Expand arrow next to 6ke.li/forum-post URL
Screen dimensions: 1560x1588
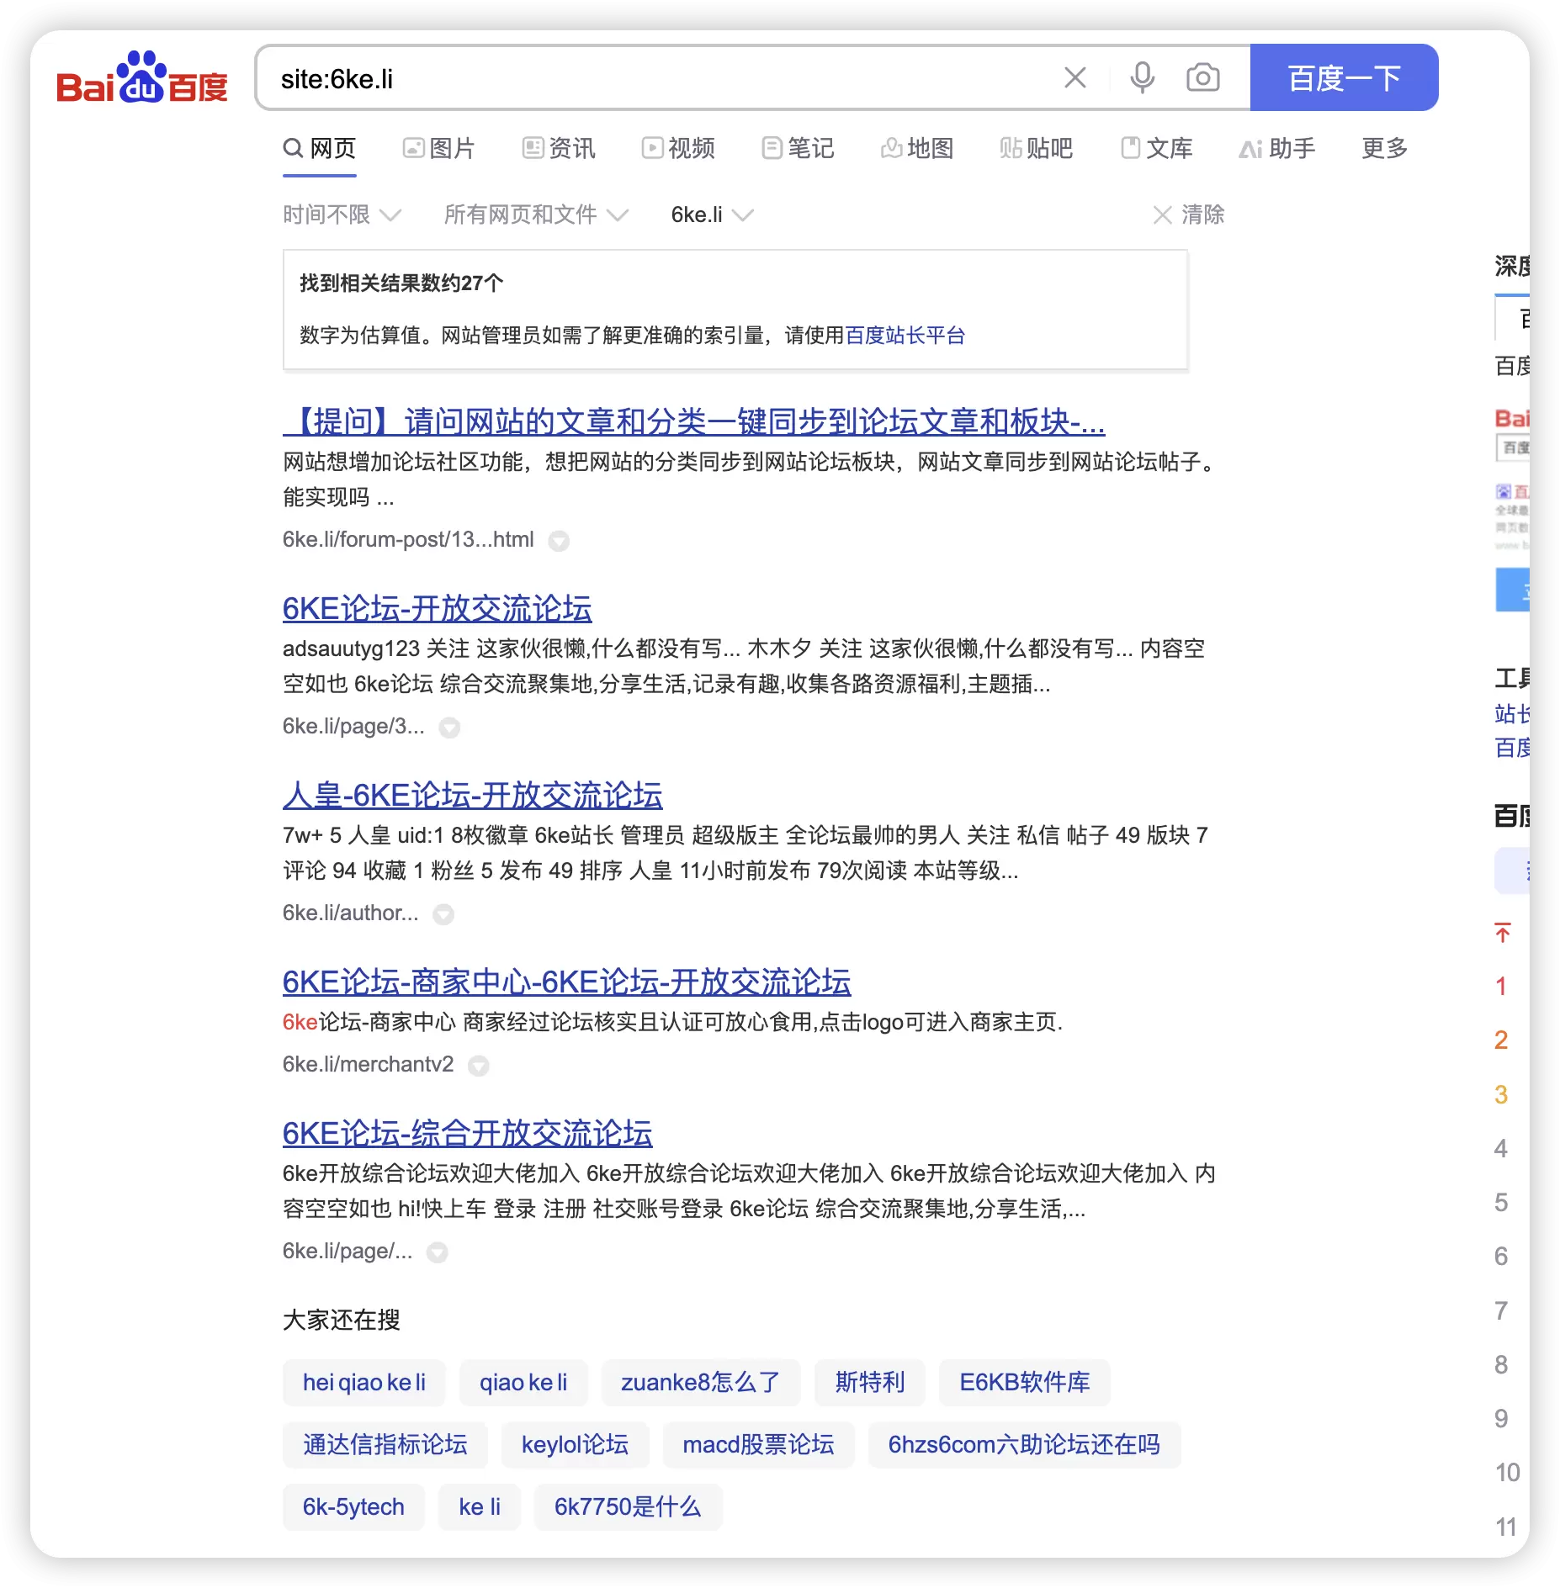pos(559,541)
